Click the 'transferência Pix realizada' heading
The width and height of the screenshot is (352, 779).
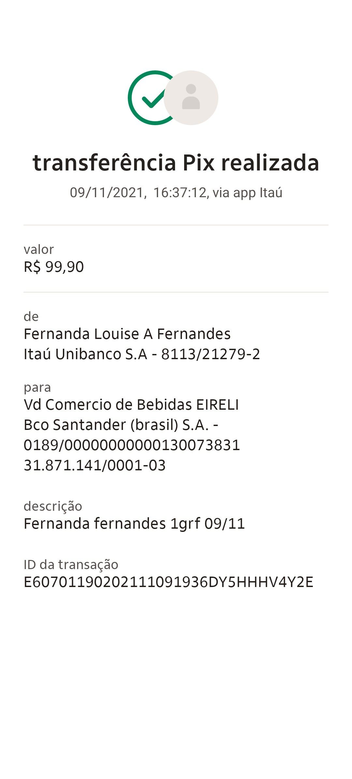pyautogui.click(x=176, y=163)
